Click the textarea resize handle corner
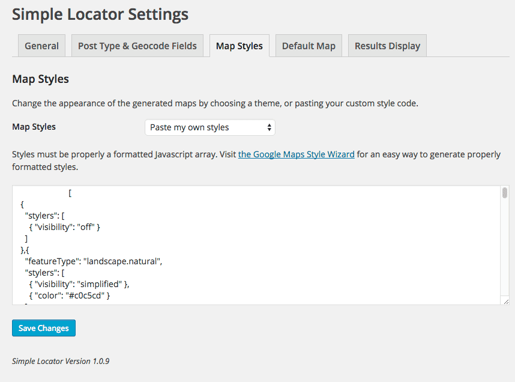 click(x=505, y=301)
